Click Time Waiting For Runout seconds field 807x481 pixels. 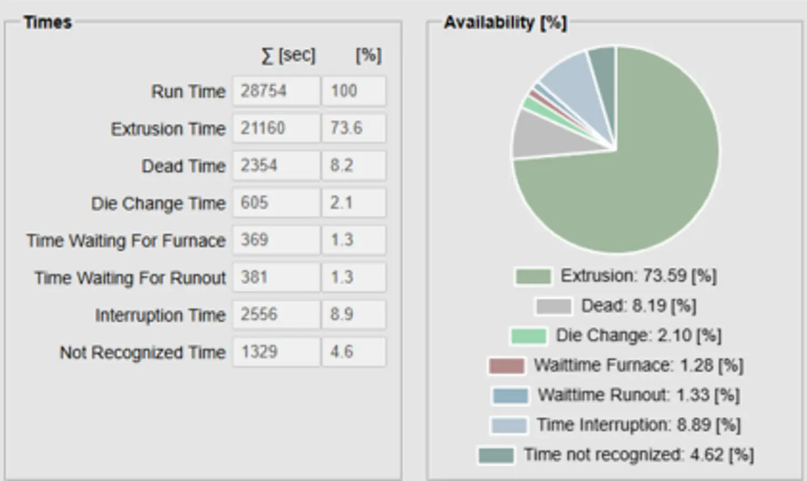(x=276, y=277)
